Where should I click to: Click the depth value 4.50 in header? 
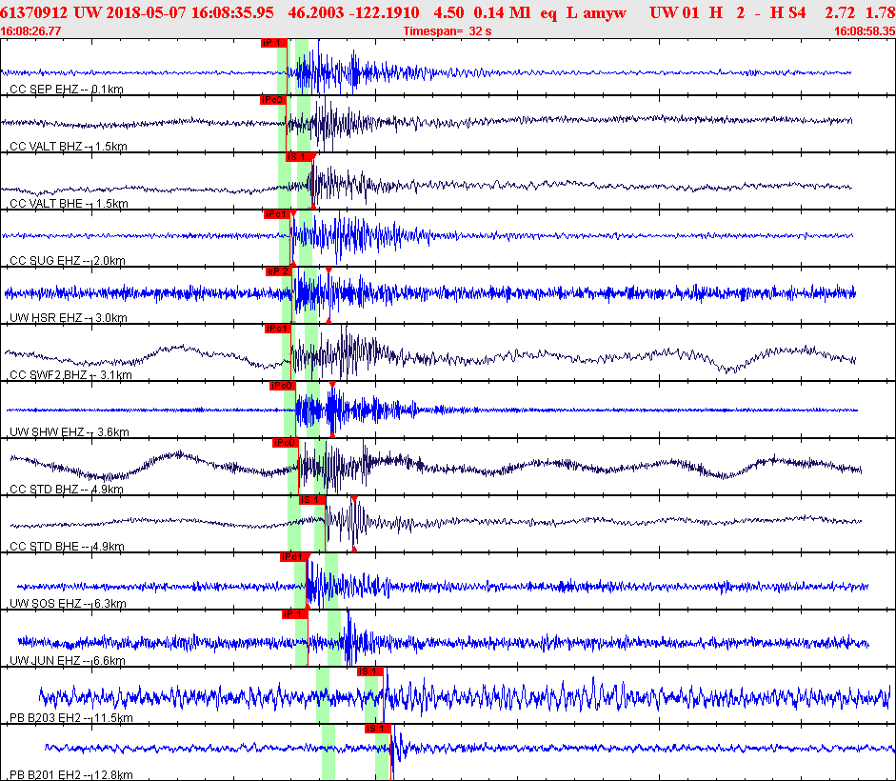(448, 12)
